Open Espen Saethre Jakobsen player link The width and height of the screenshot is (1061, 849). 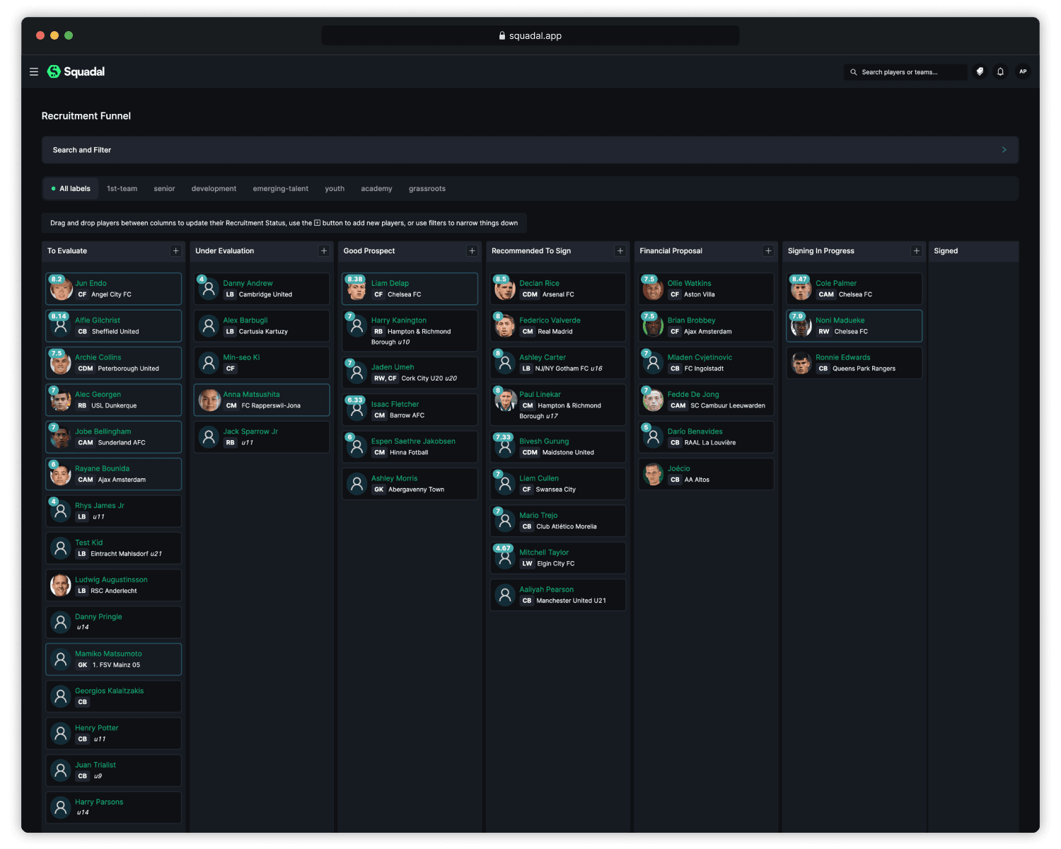tap(413, 441)
